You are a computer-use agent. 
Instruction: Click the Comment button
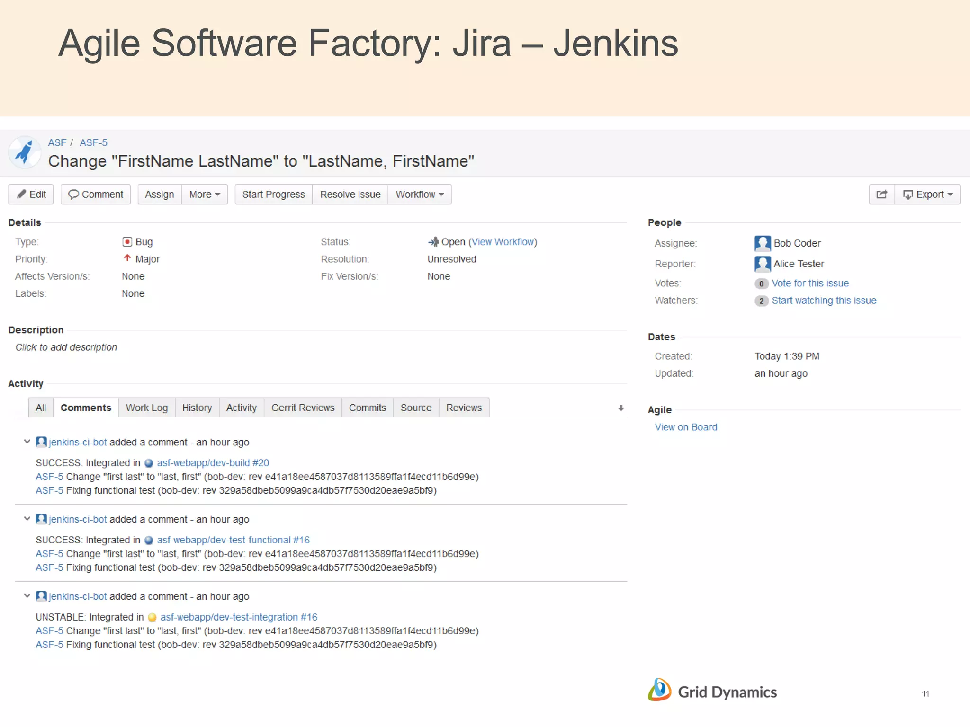click(x=96, y=195)
